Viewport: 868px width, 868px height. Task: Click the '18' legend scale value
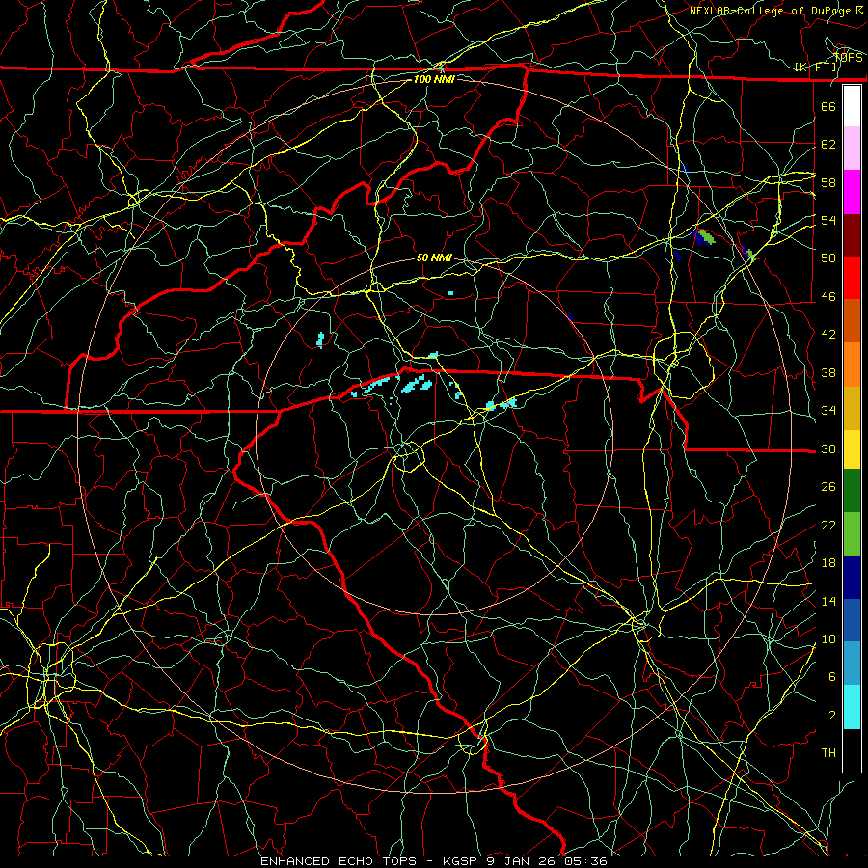[828, 563]
